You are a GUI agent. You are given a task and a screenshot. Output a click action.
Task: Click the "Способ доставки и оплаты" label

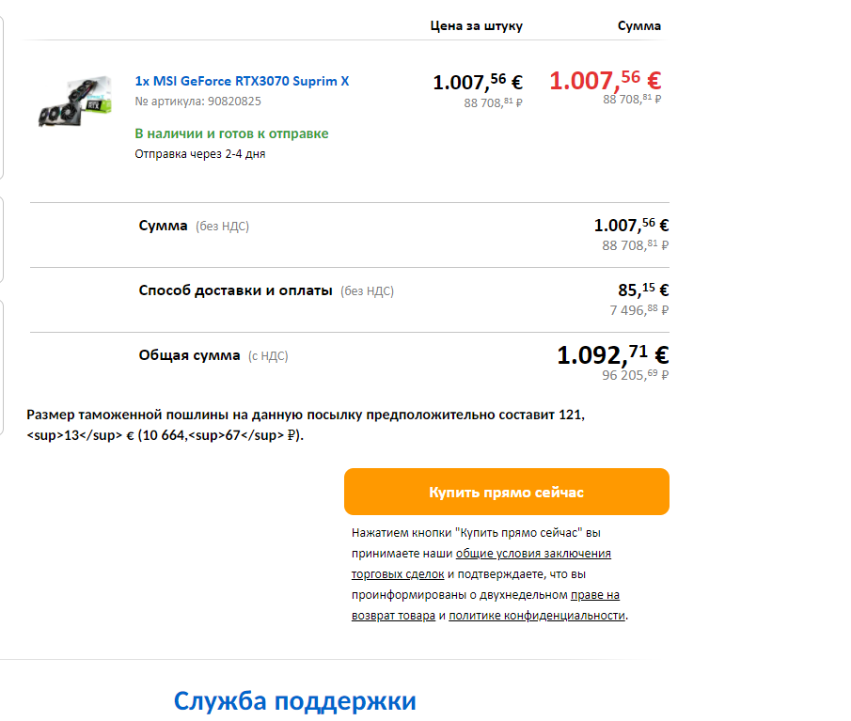(x=235, y=290)
